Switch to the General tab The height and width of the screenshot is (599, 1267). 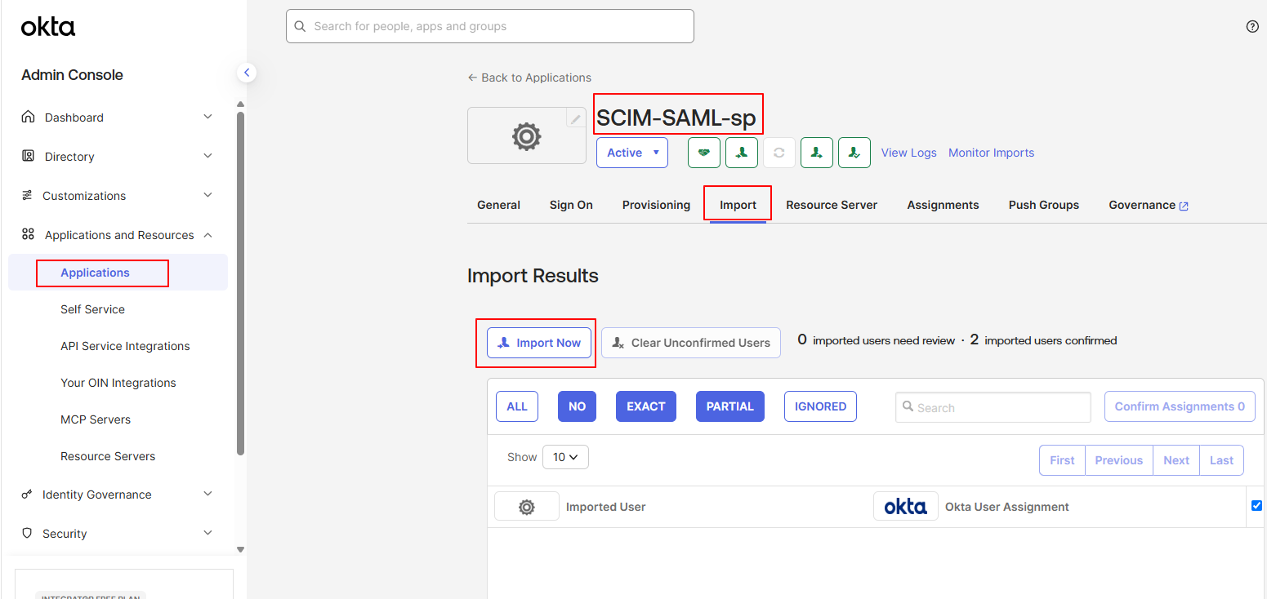(498, 205)
